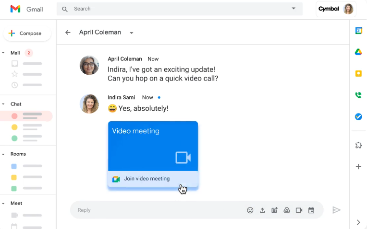Open April Coleman conversation options dropdown
367x229 pixels.
tap(132, 33)
